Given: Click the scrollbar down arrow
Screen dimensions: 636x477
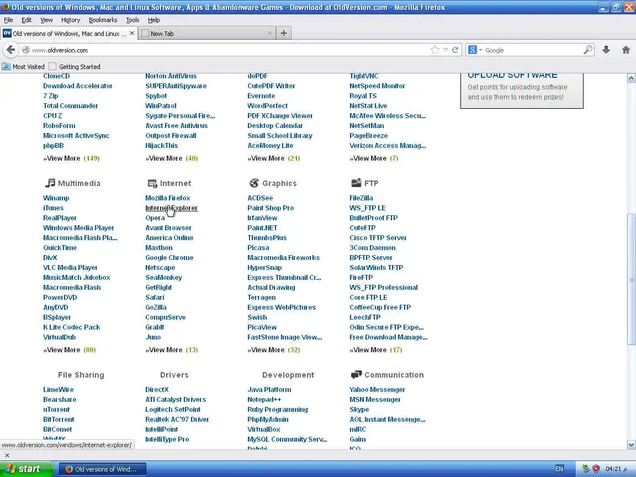Looking at the screenshot, I should tap(631, 444).
